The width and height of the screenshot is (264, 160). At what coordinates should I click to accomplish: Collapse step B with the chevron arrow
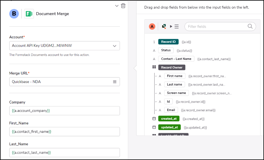(117, 6)
